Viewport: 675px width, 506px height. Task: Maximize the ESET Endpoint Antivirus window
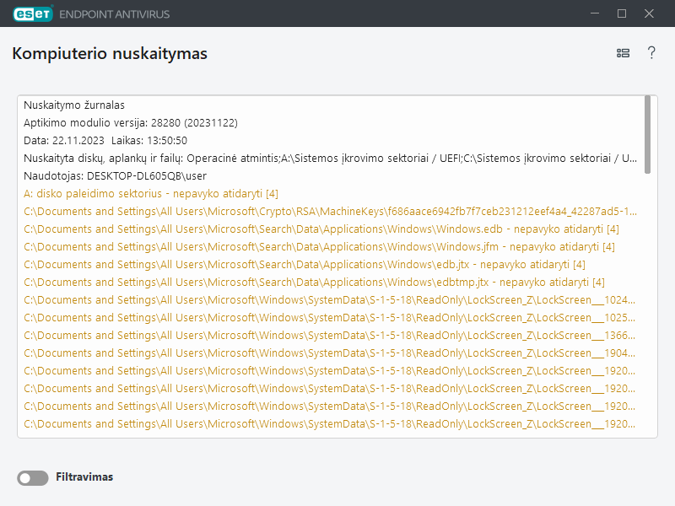(x=622, y=13)
